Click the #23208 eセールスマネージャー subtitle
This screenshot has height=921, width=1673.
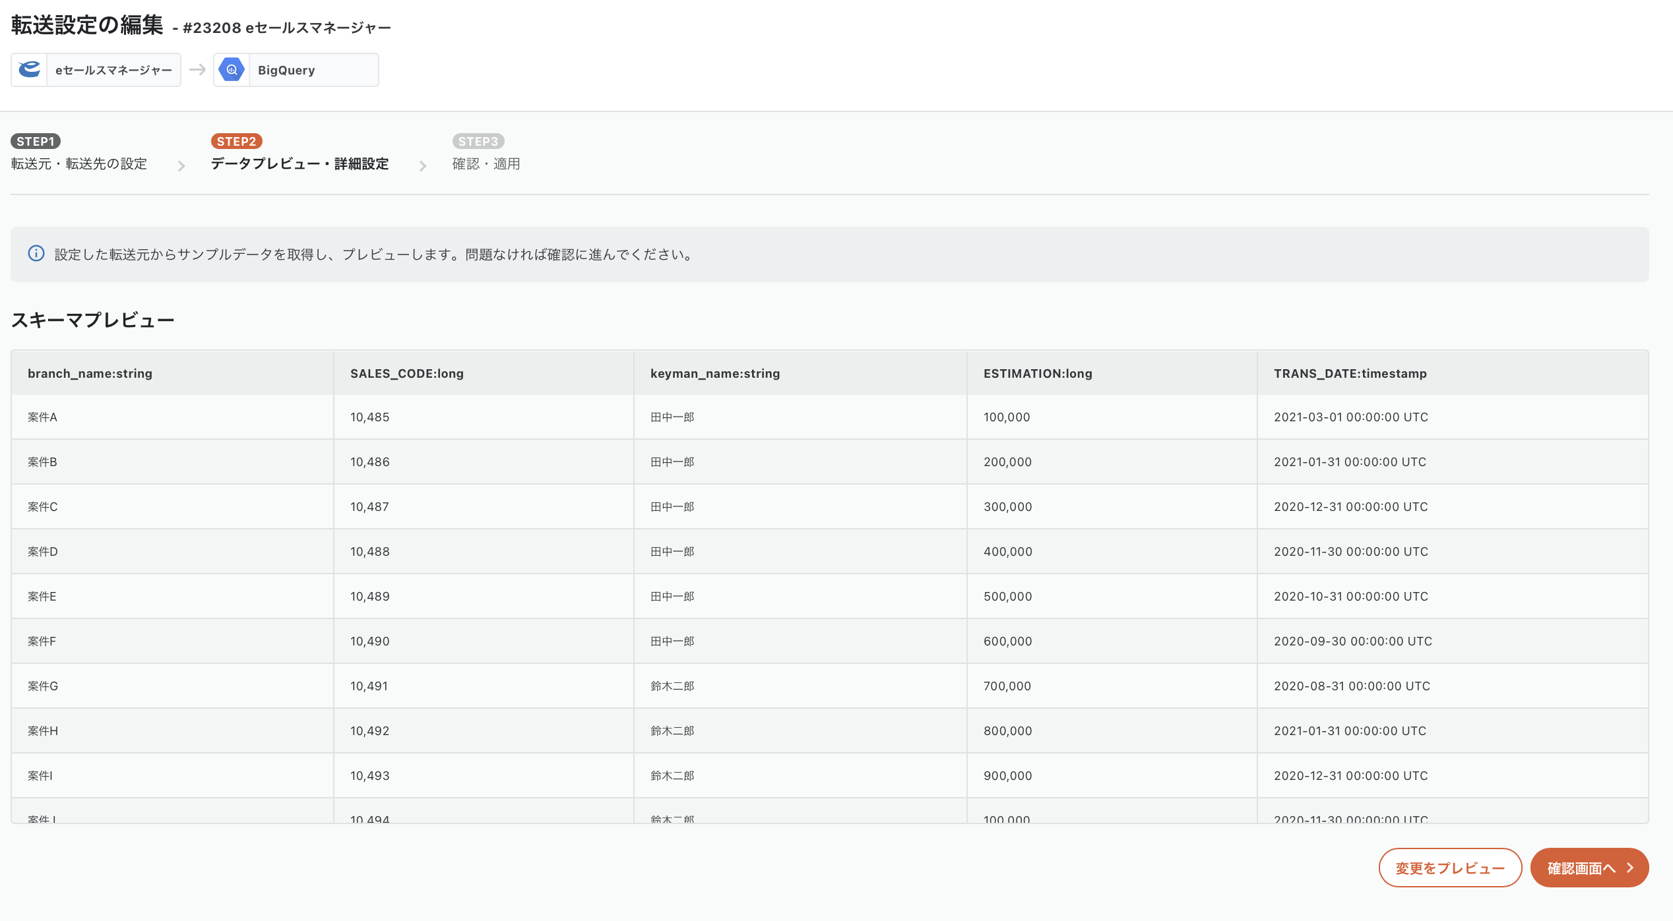pos(287,28)
